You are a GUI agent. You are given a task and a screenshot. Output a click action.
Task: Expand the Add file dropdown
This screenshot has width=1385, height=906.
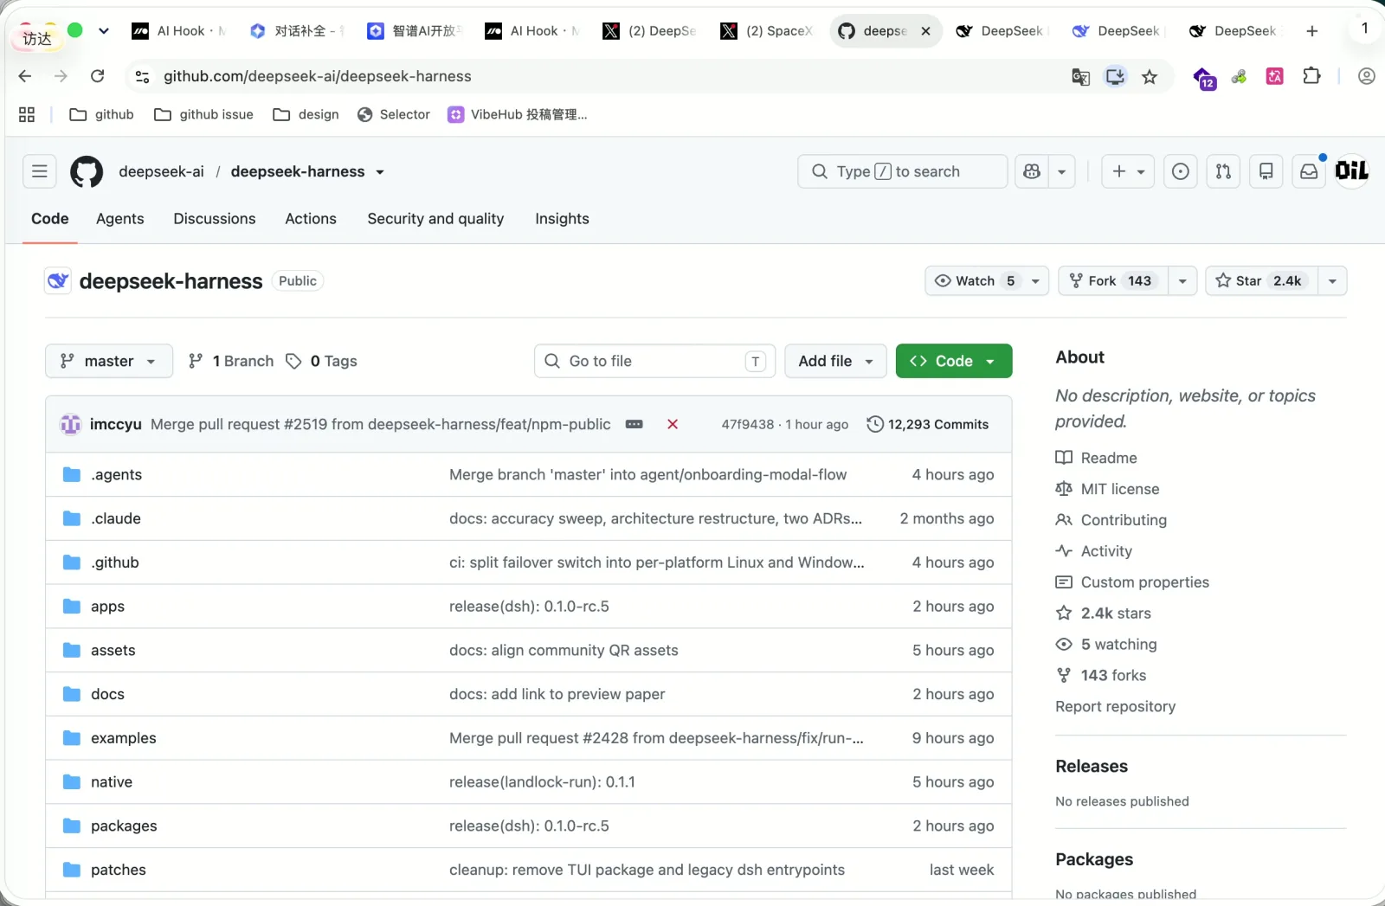point(835,361)
